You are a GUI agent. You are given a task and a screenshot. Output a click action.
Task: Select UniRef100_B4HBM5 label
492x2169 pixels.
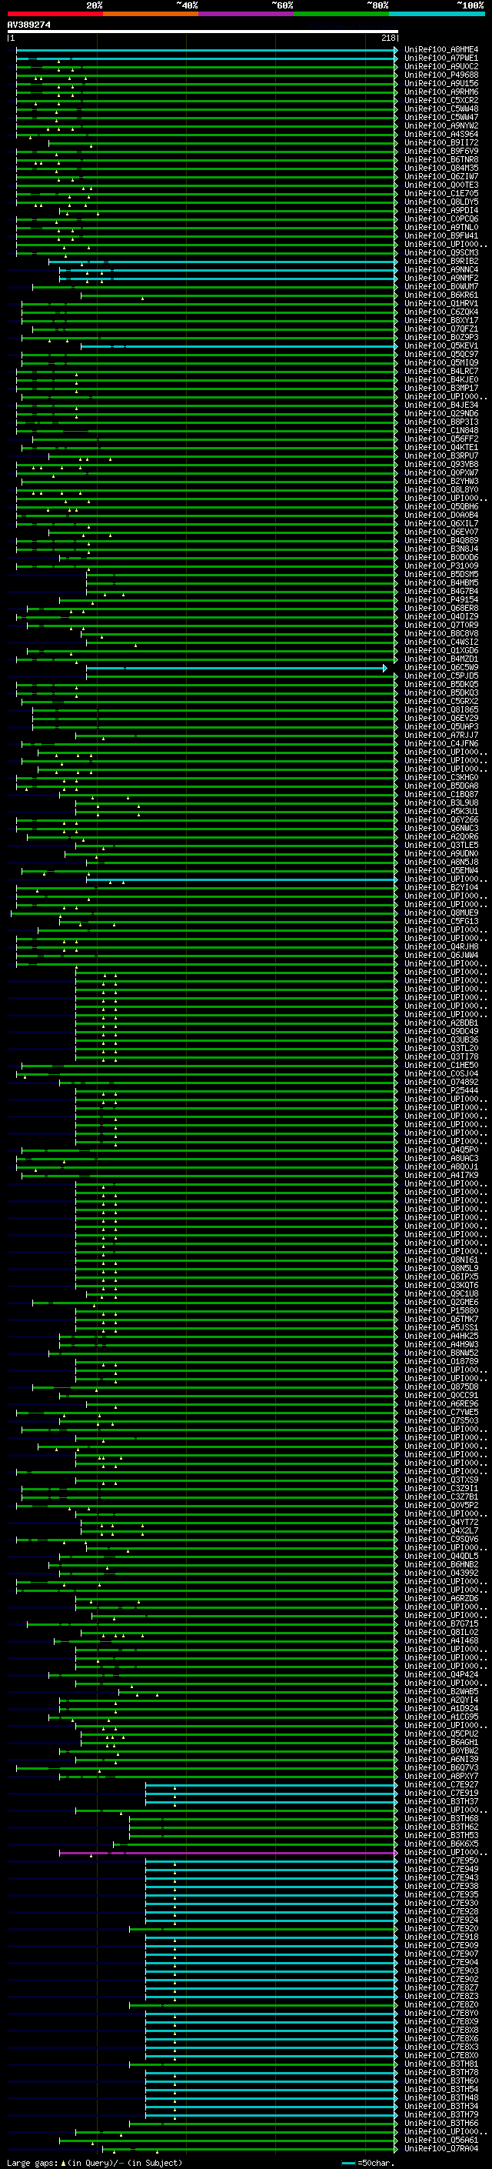pos(440,582)
